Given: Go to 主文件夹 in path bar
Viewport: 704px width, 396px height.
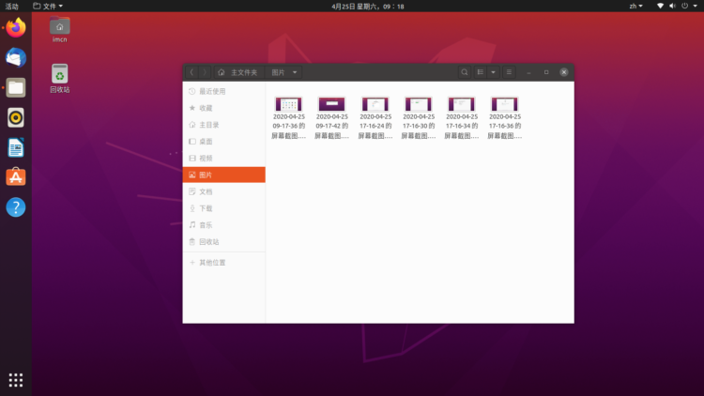Looking at the screenshot, I should pos(237,72).
